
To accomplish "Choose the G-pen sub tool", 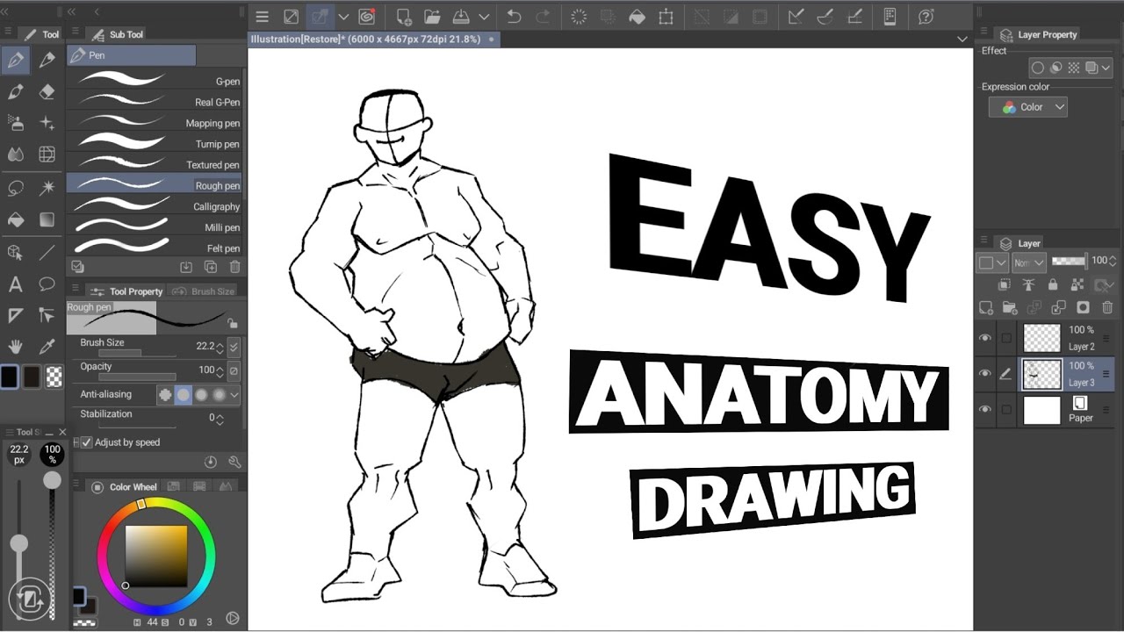I will [x=155, y=81].
